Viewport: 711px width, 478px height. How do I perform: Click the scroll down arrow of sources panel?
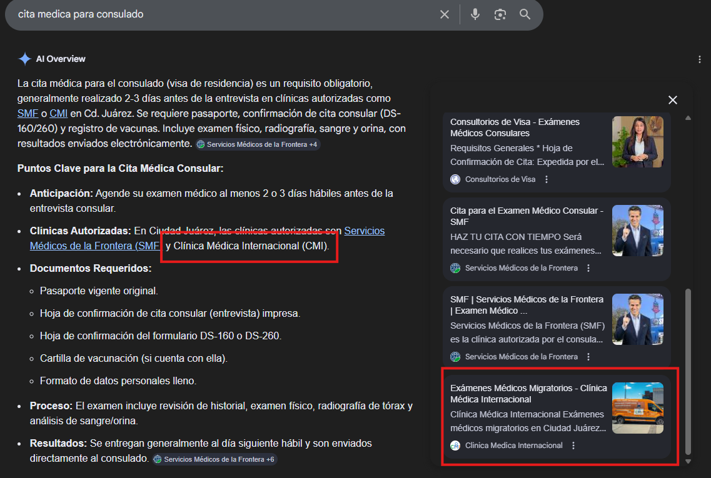coord(688,462)
